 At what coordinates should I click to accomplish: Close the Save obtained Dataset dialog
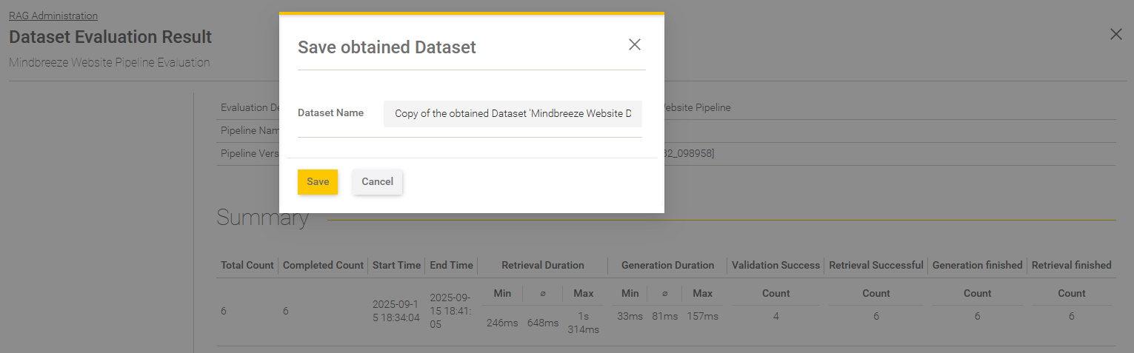(x=634, y=44)
